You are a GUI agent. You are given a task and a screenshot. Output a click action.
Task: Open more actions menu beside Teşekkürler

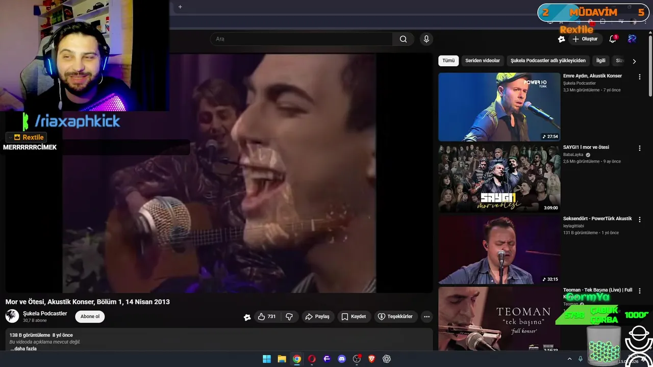point(426,317)
